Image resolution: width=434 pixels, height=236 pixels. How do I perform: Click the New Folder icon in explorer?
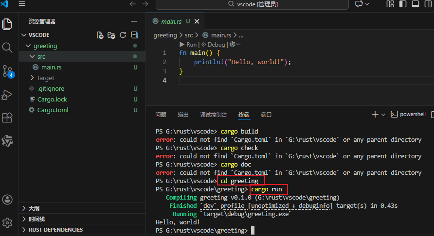tap(111, 35)
